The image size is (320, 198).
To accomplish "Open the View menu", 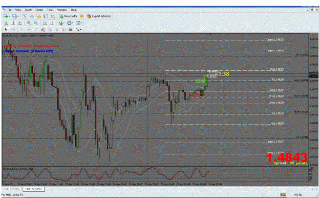I will click(18, 10).
